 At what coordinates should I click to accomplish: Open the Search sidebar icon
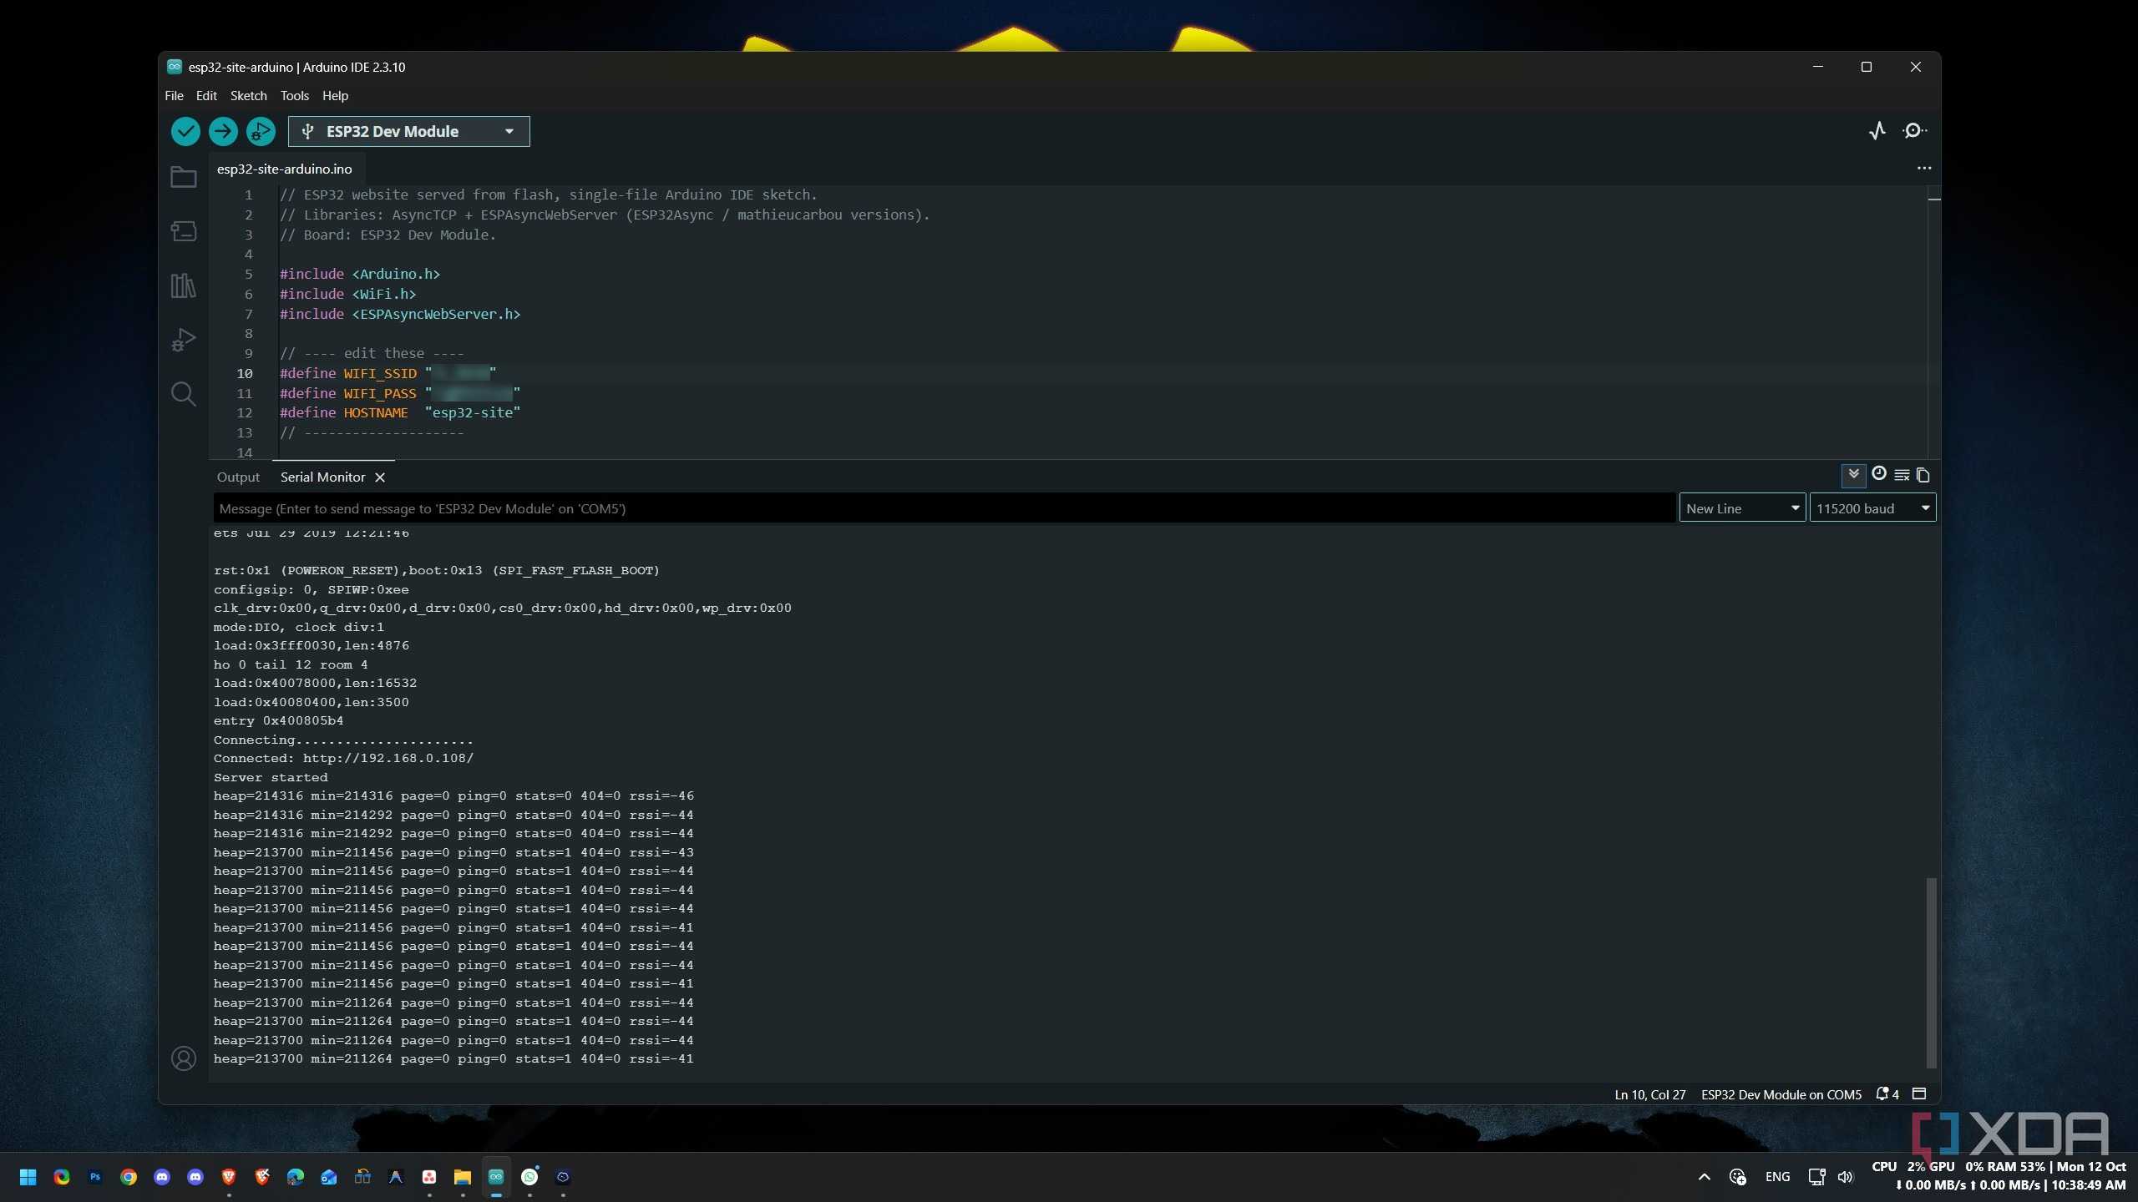184,394
